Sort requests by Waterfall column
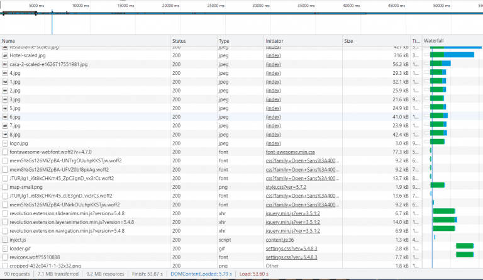Image resolution: width=483 pixels, height=280 pixels. [453, 41]
